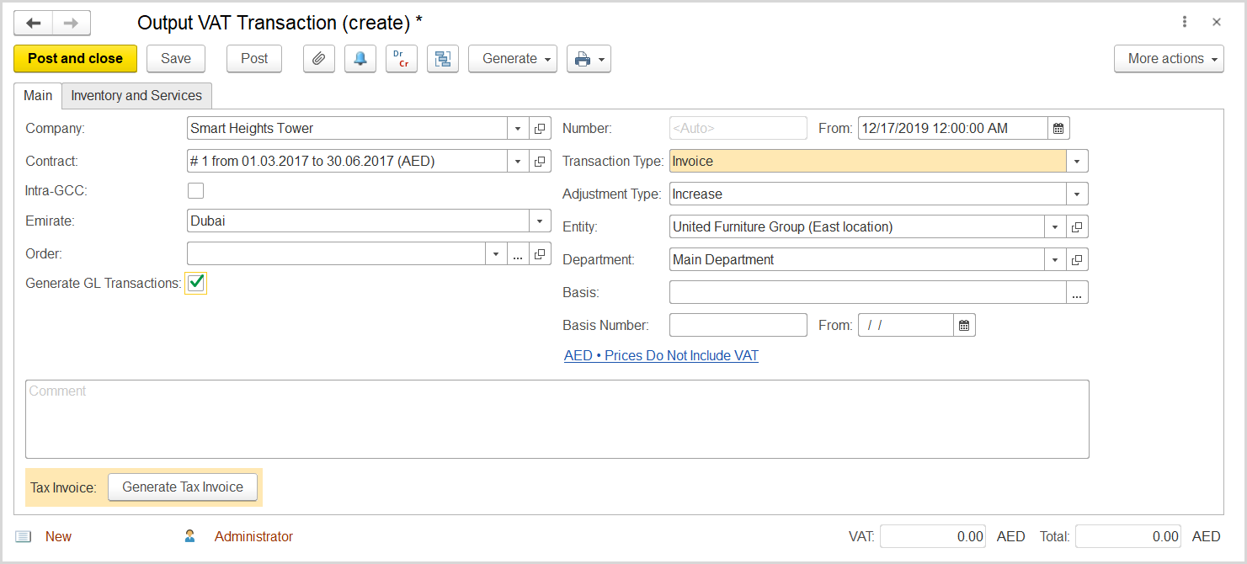
Task: Click the Administrator link
Action: pyautogui.click(x=253, y=536)
